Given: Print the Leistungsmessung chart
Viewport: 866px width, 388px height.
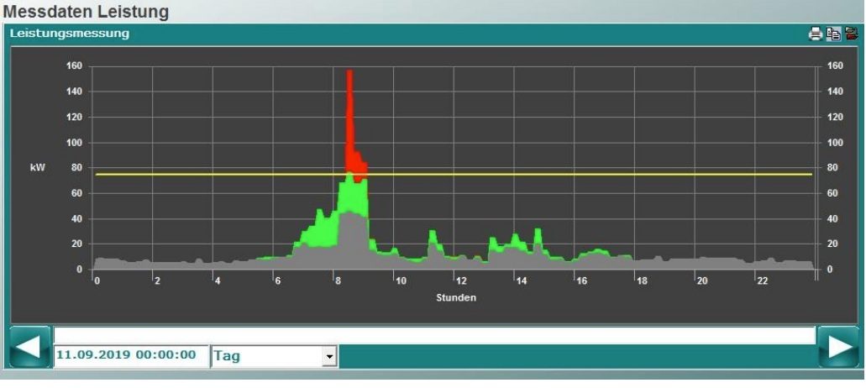Looking at the screenshot, I should 815,34.
